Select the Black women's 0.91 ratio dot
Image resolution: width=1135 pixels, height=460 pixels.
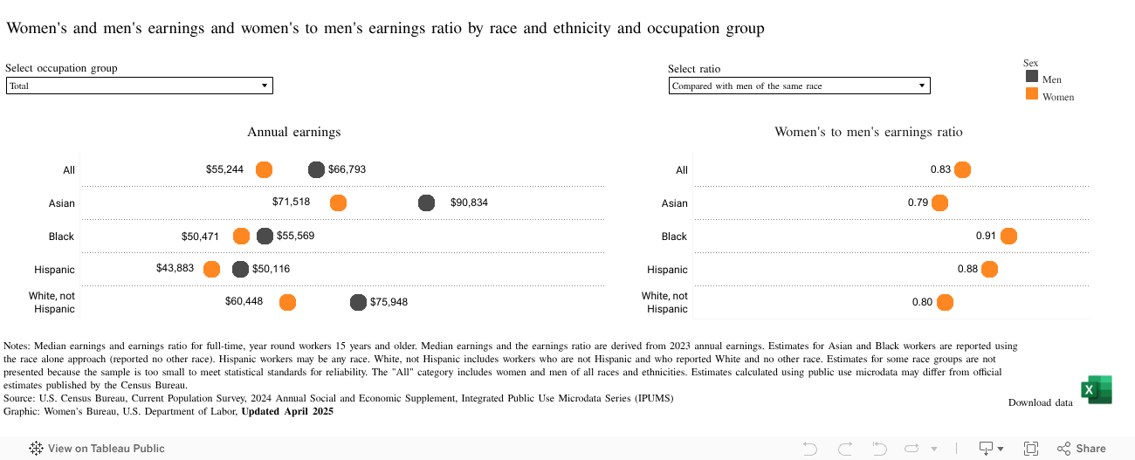1008,236
